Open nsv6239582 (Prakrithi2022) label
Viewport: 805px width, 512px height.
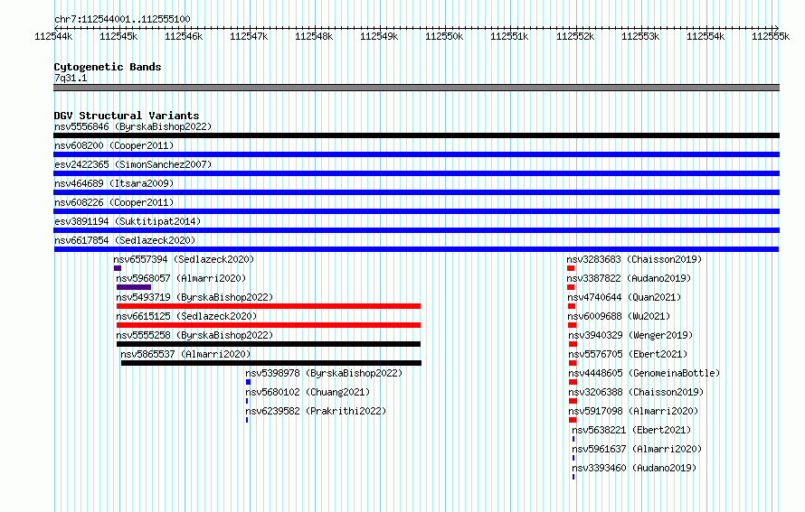[316, 411]
